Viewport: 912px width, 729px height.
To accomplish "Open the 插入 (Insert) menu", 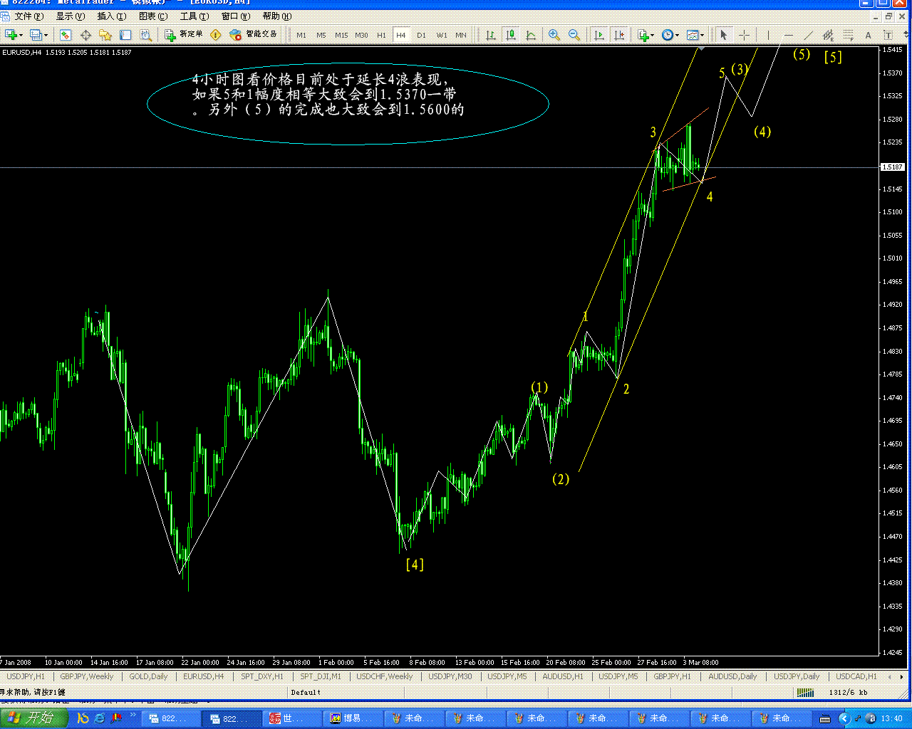I will point(112,16).
